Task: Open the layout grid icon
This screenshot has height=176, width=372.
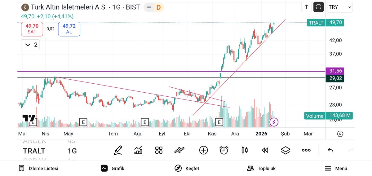Action: pyautogui.click(x=159, y=150)
